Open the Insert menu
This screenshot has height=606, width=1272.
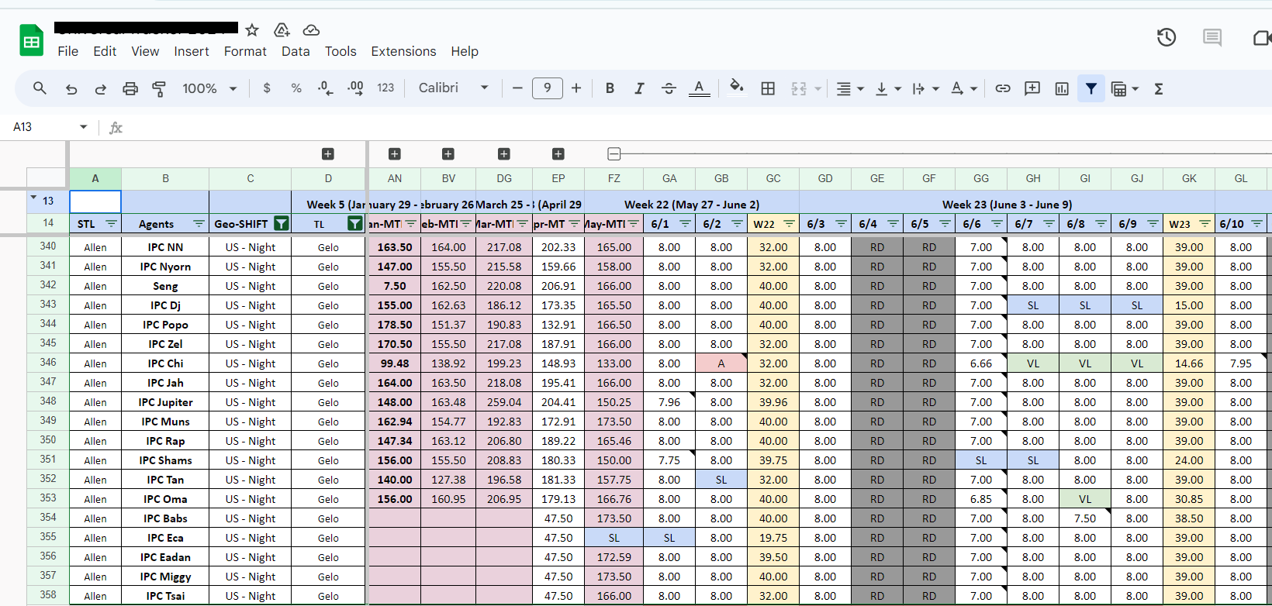[192, 51]
